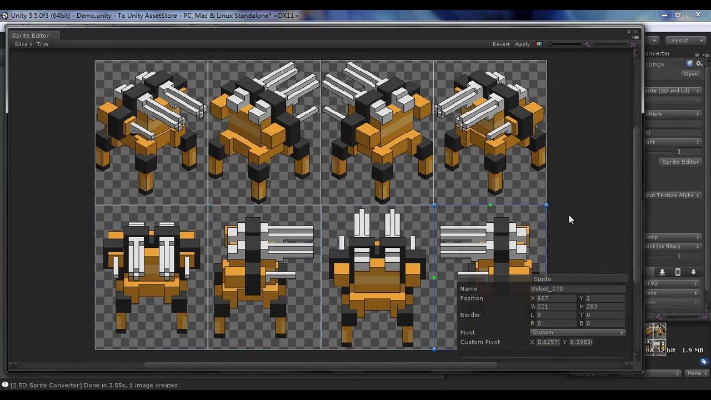This screenshot has height=400, width=711.
Task: Open the inspector gear settings menu
Action: click(x=699, y=63)
